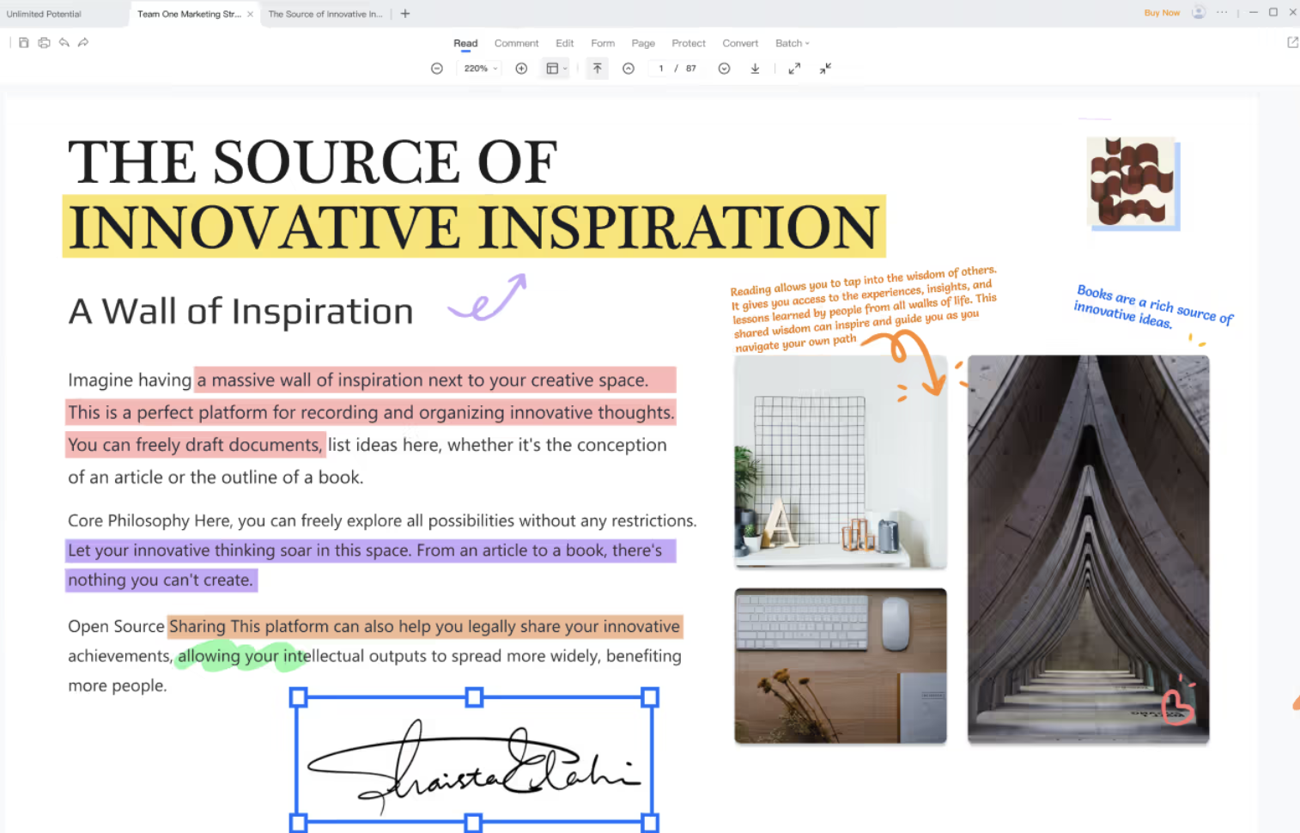Zoom out with the minus icon
The image size is (1300, 833).
[437, 69]
